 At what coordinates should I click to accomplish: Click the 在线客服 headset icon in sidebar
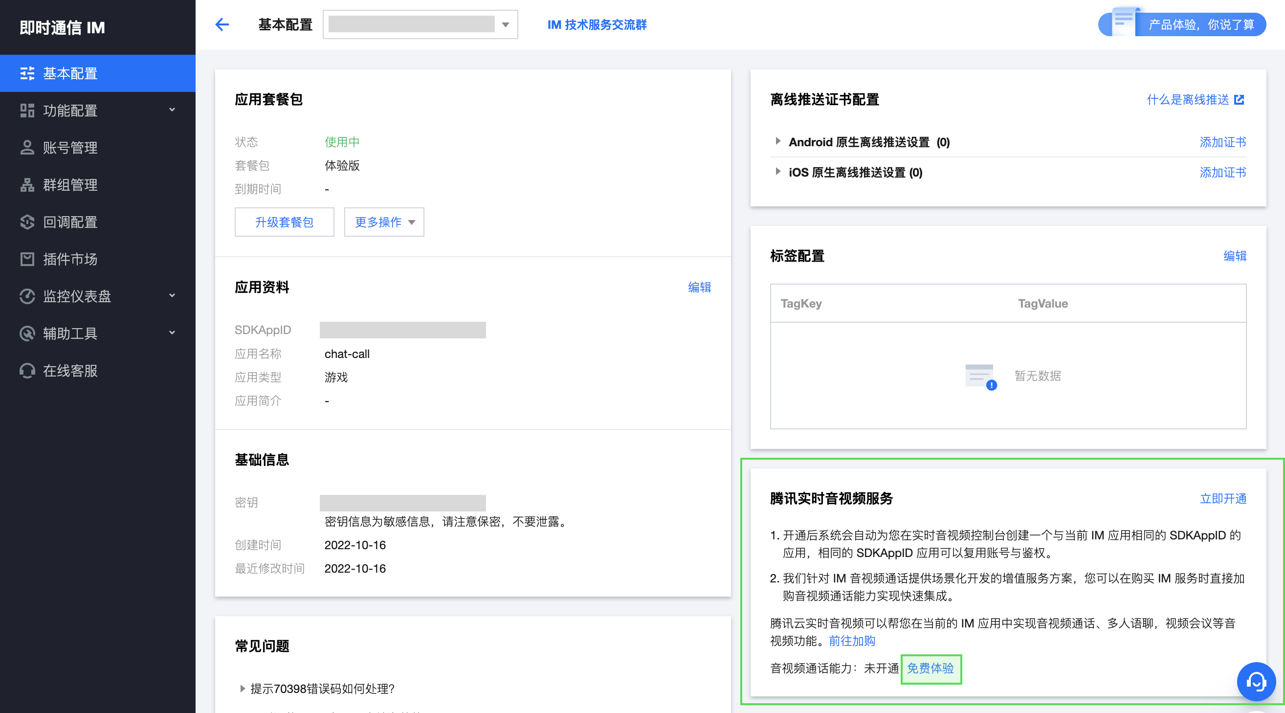pyautogui.click(x=27, y=371)
